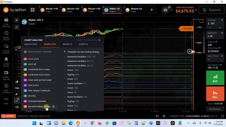The image size is (226, 127).
Task: Increase amount with plus stepper
Action: 220,28
